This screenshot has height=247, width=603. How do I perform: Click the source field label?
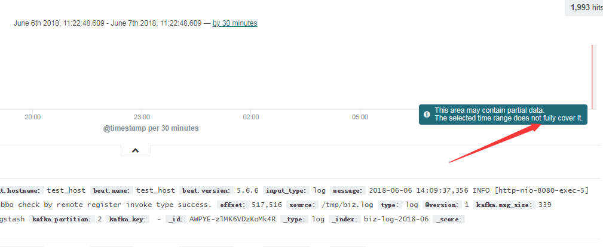(x=302, y=205)
